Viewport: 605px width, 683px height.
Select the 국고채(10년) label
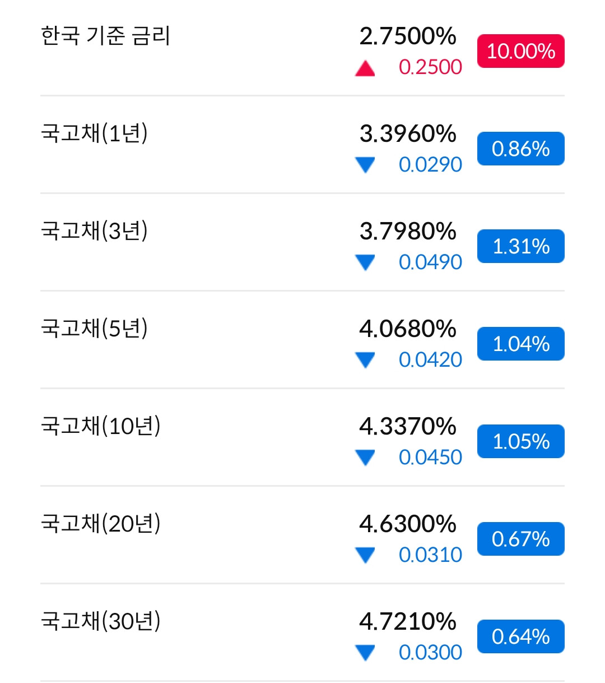(101, 426)
